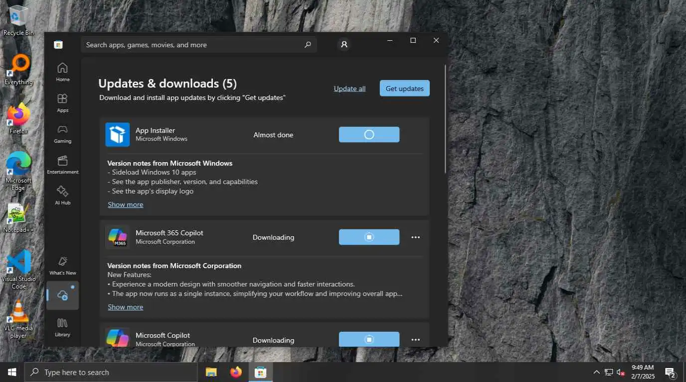Image resolution: width=686 pixels, height=382 pixels.
Task: Click the 'Updates & downloads (5)' heading
Action: point(168,83)
